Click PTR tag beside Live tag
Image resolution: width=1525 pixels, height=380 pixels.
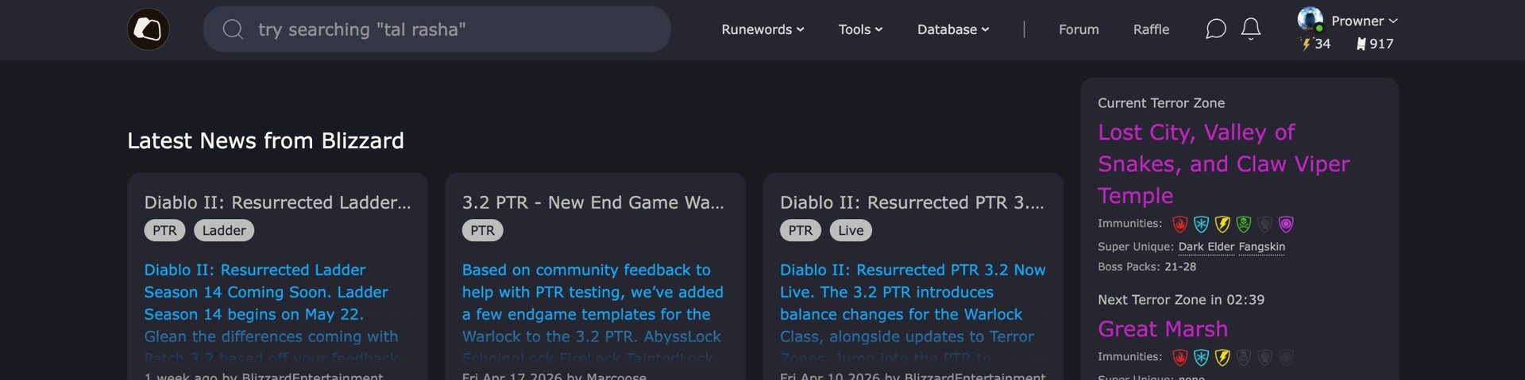[801, 231]
